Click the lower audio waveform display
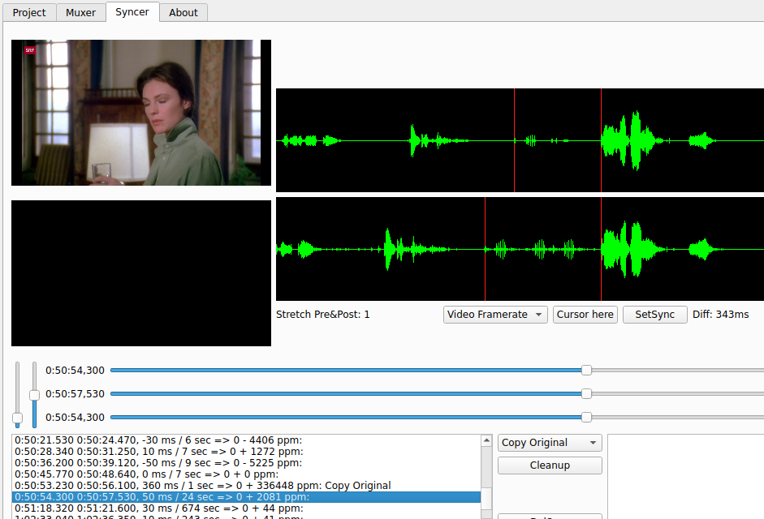This screenshot has width=764, height=519. coord(520,249)
